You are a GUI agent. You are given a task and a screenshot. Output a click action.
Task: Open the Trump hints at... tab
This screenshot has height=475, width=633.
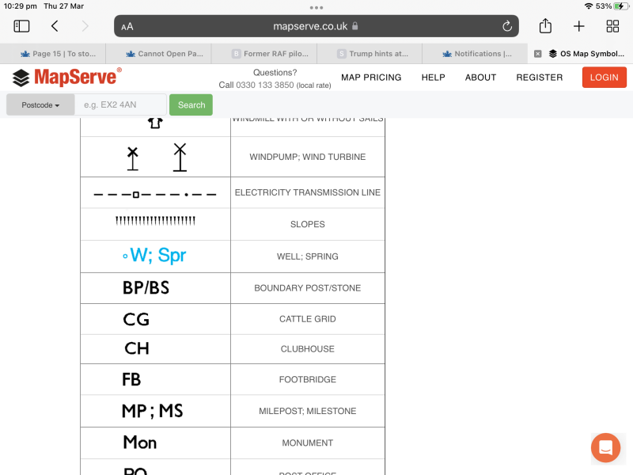point(373,54)
